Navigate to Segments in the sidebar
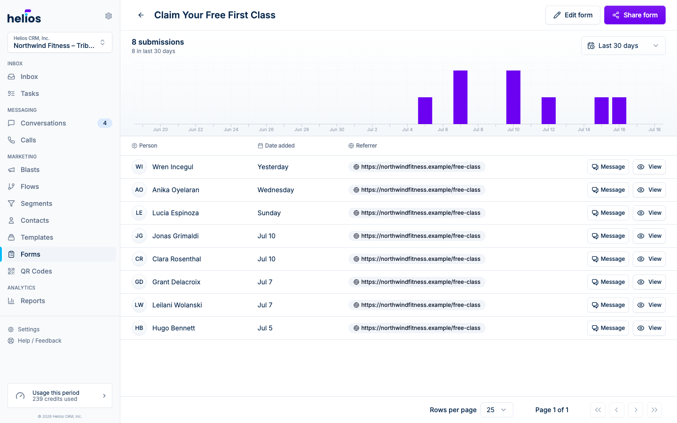This screenshot has width=677, height=423. coord(60,204)
